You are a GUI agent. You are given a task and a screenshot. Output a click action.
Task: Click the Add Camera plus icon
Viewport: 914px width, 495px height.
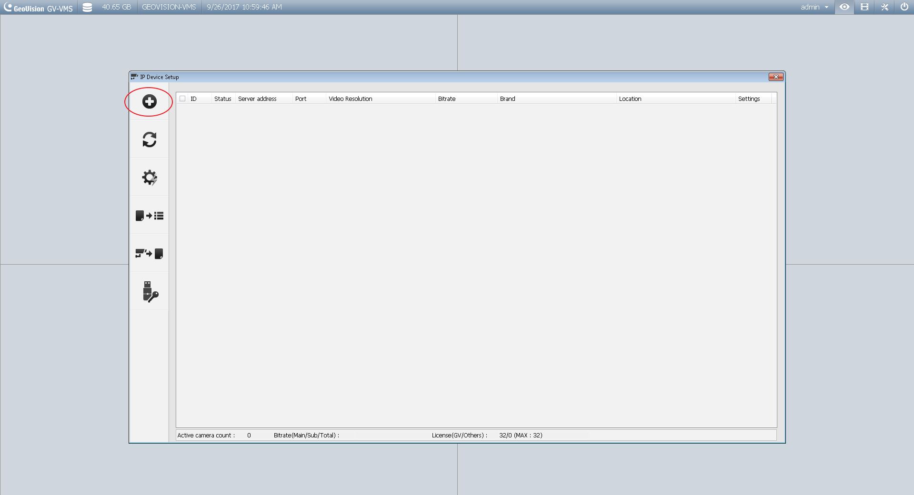click(149, 101)
